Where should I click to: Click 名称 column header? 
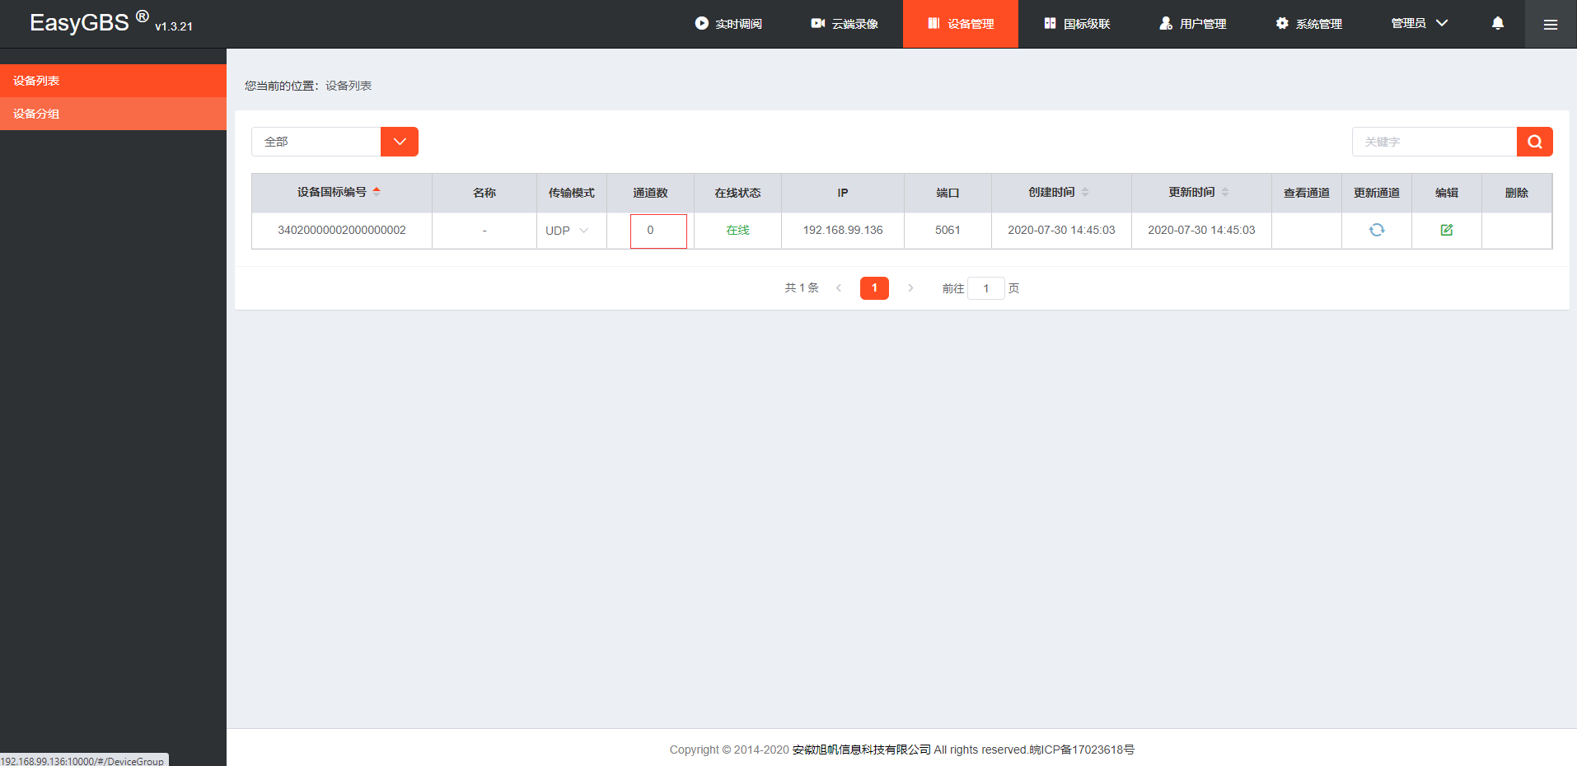click(484, 193)
